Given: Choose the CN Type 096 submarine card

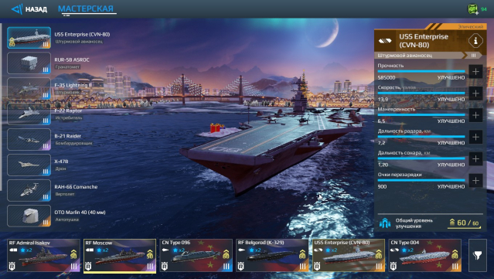Looking at the screenshot, I should coord(196,255).
